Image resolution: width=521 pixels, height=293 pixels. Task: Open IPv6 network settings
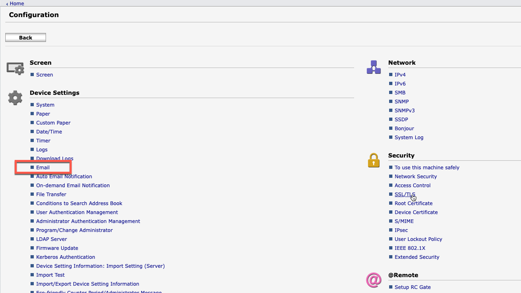[x=400, y=84]
